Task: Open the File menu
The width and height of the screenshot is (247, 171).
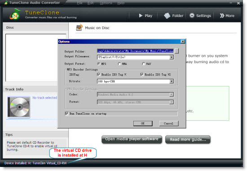Action: tap(79, 3)
